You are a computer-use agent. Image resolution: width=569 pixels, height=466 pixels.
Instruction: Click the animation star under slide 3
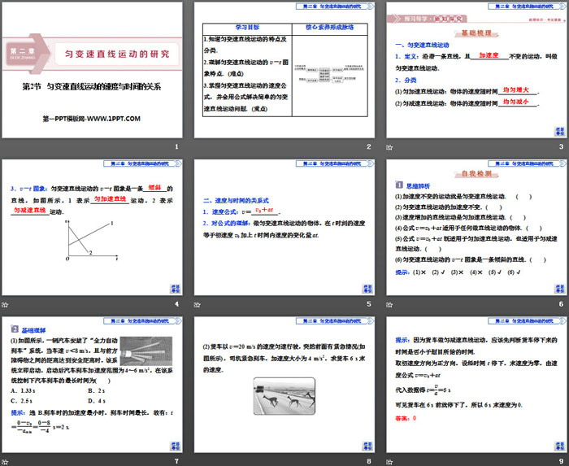pyautogui.click(x=389, y=146)
